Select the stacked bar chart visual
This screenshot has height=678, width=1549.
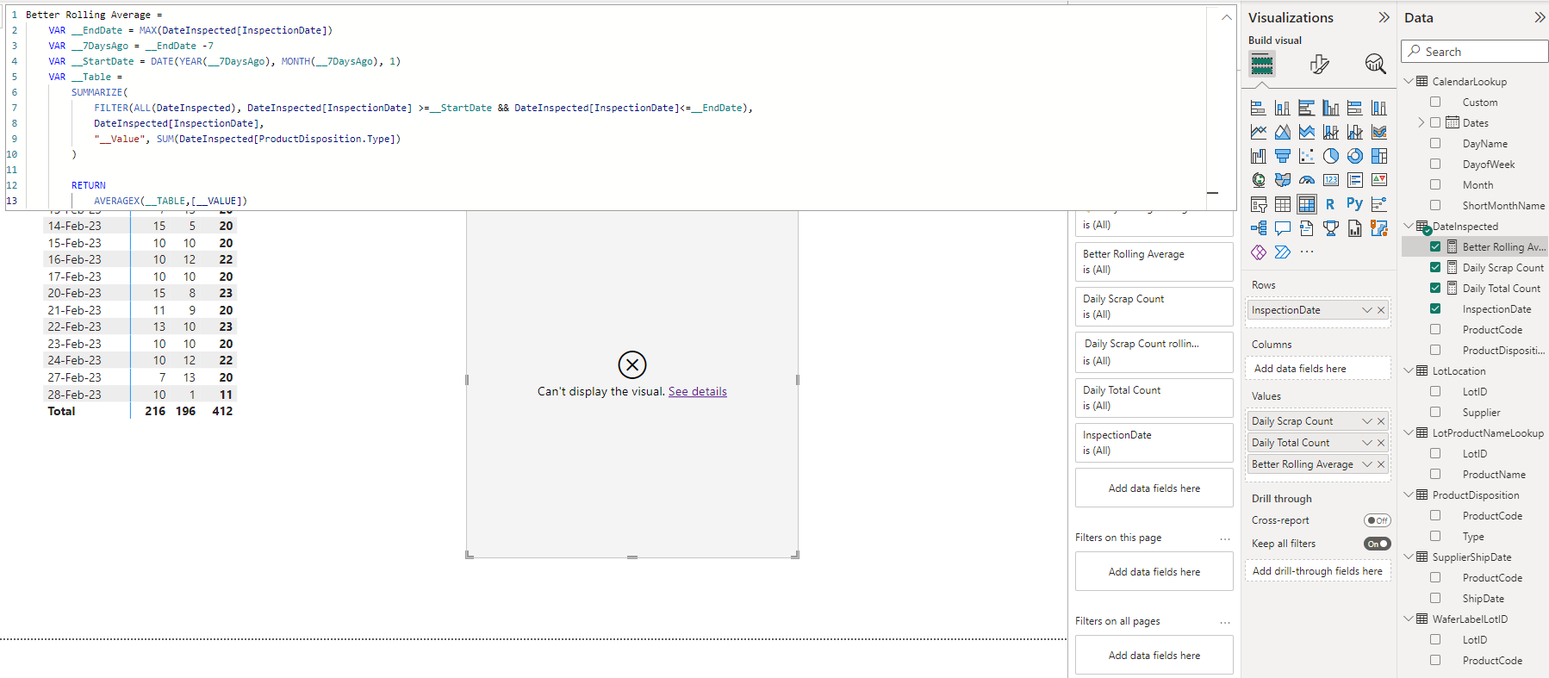1259,108
